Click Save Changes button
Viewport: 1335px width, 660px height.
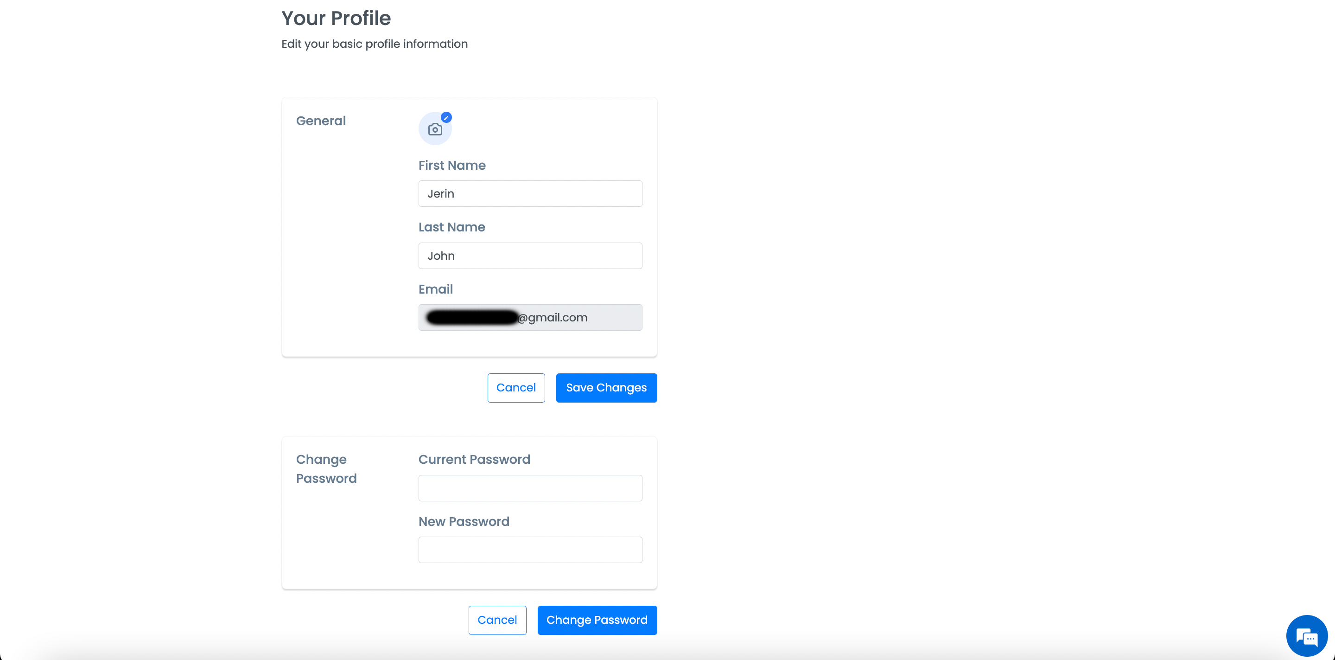pos(606,388)
